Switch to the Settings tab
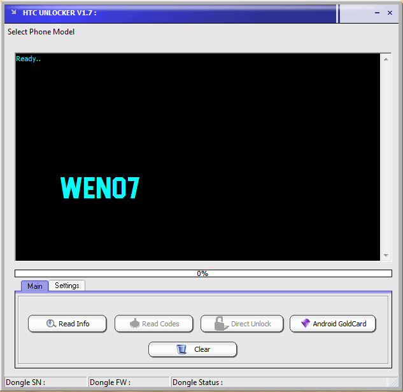This screenshot has width=403, height=392. pos(67,286)
